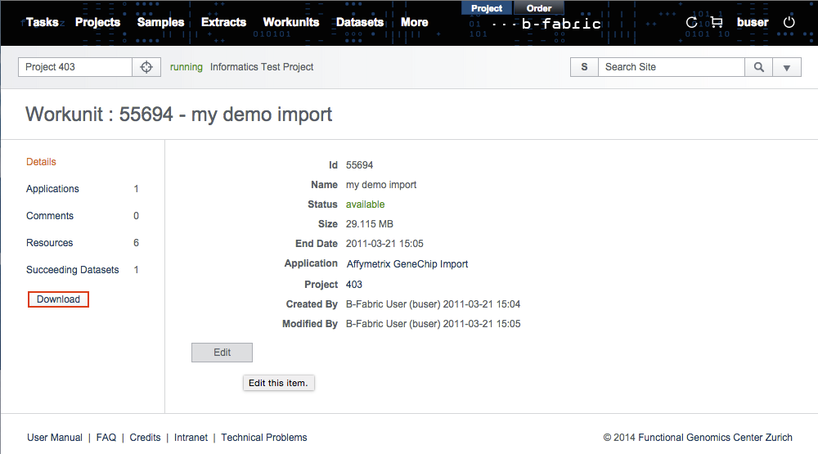Open Succeeding Datasets section
818x454 pixels.
tap(72, 270)
